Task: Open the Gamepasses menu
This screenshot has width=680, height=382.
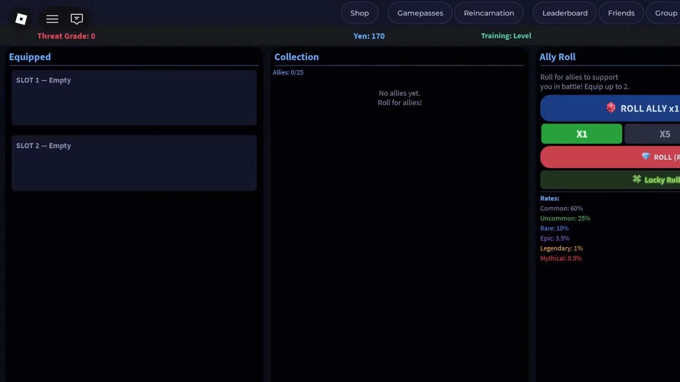Action: point(420,13)
